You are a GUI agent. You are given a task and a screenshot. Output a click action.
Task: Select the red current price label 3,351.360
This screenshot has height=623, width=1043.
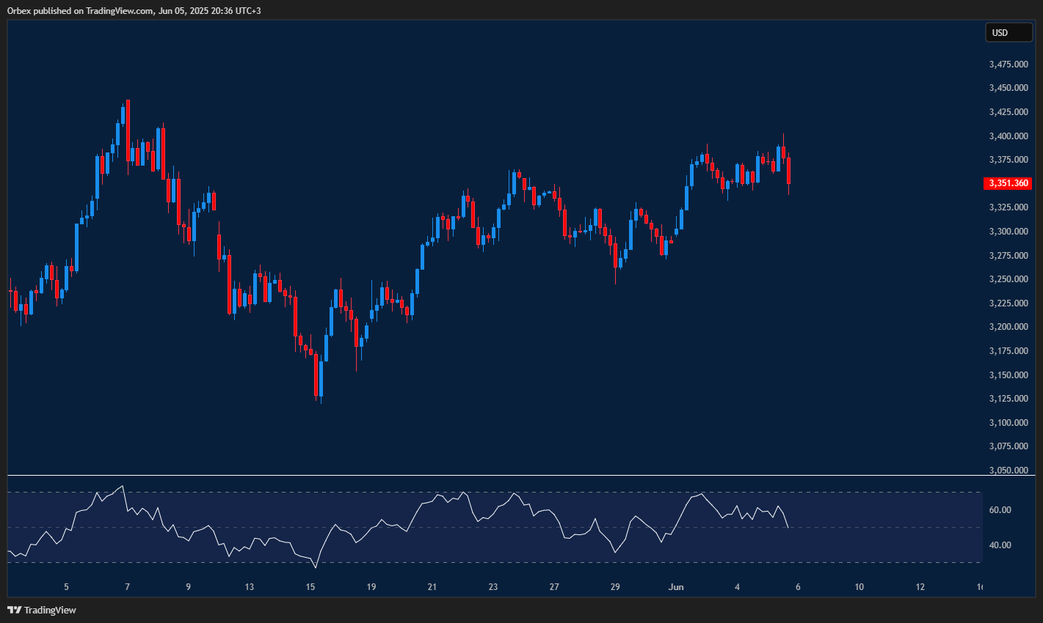1008,183
